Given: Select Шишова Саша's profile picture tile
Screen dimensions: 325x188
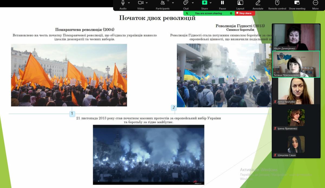Looking at the screenshot, I should pos(296,144).
